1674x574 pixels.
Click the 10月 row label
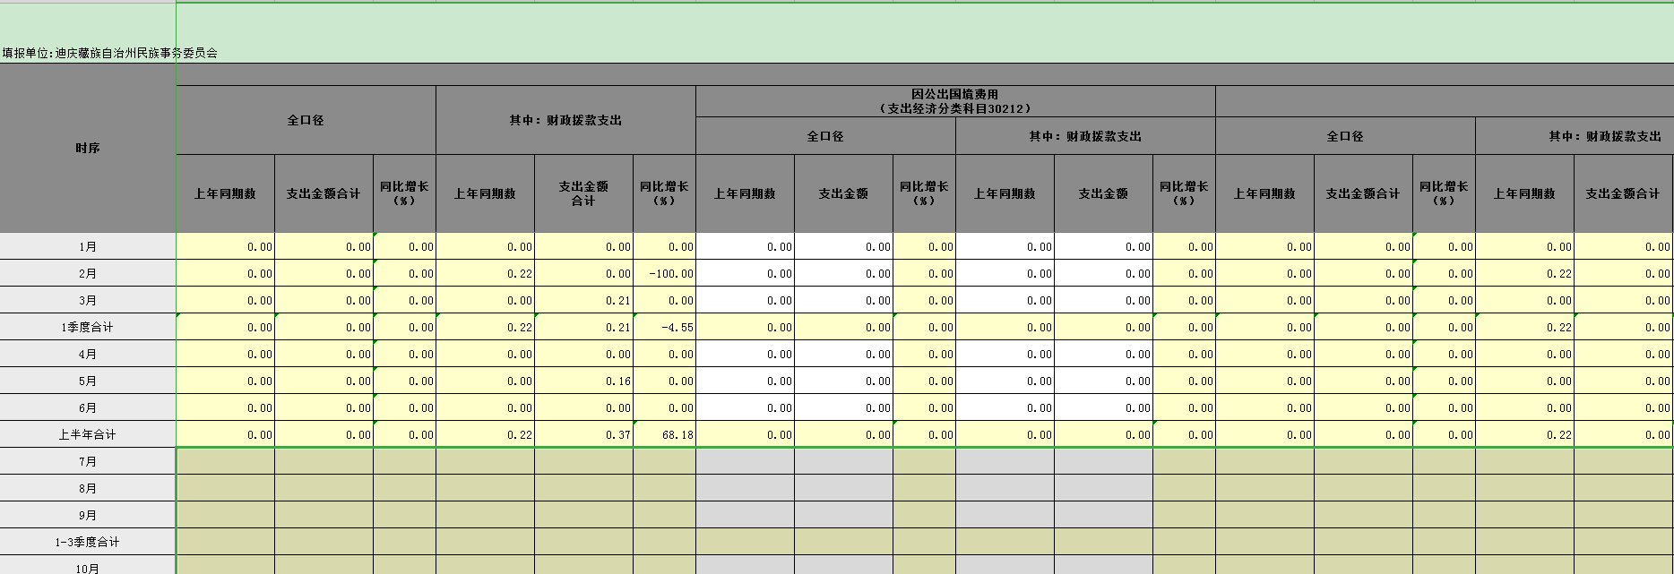(88, 567)
